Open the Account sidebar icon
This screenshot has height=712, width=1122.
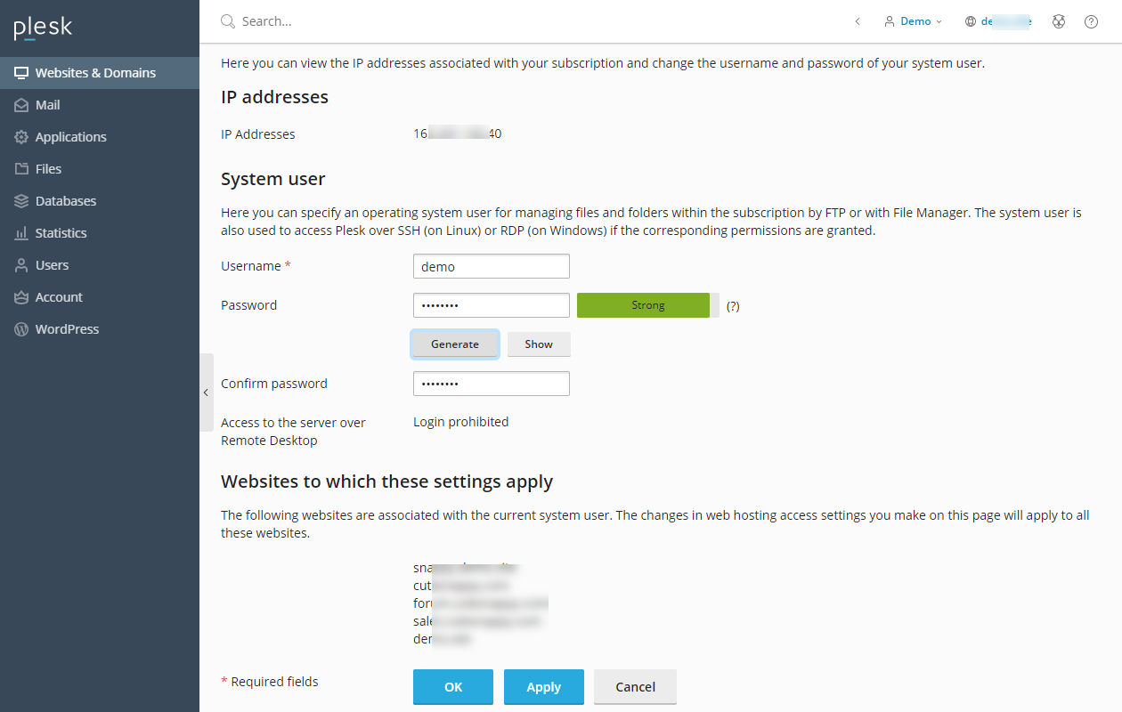coord(20,296)
